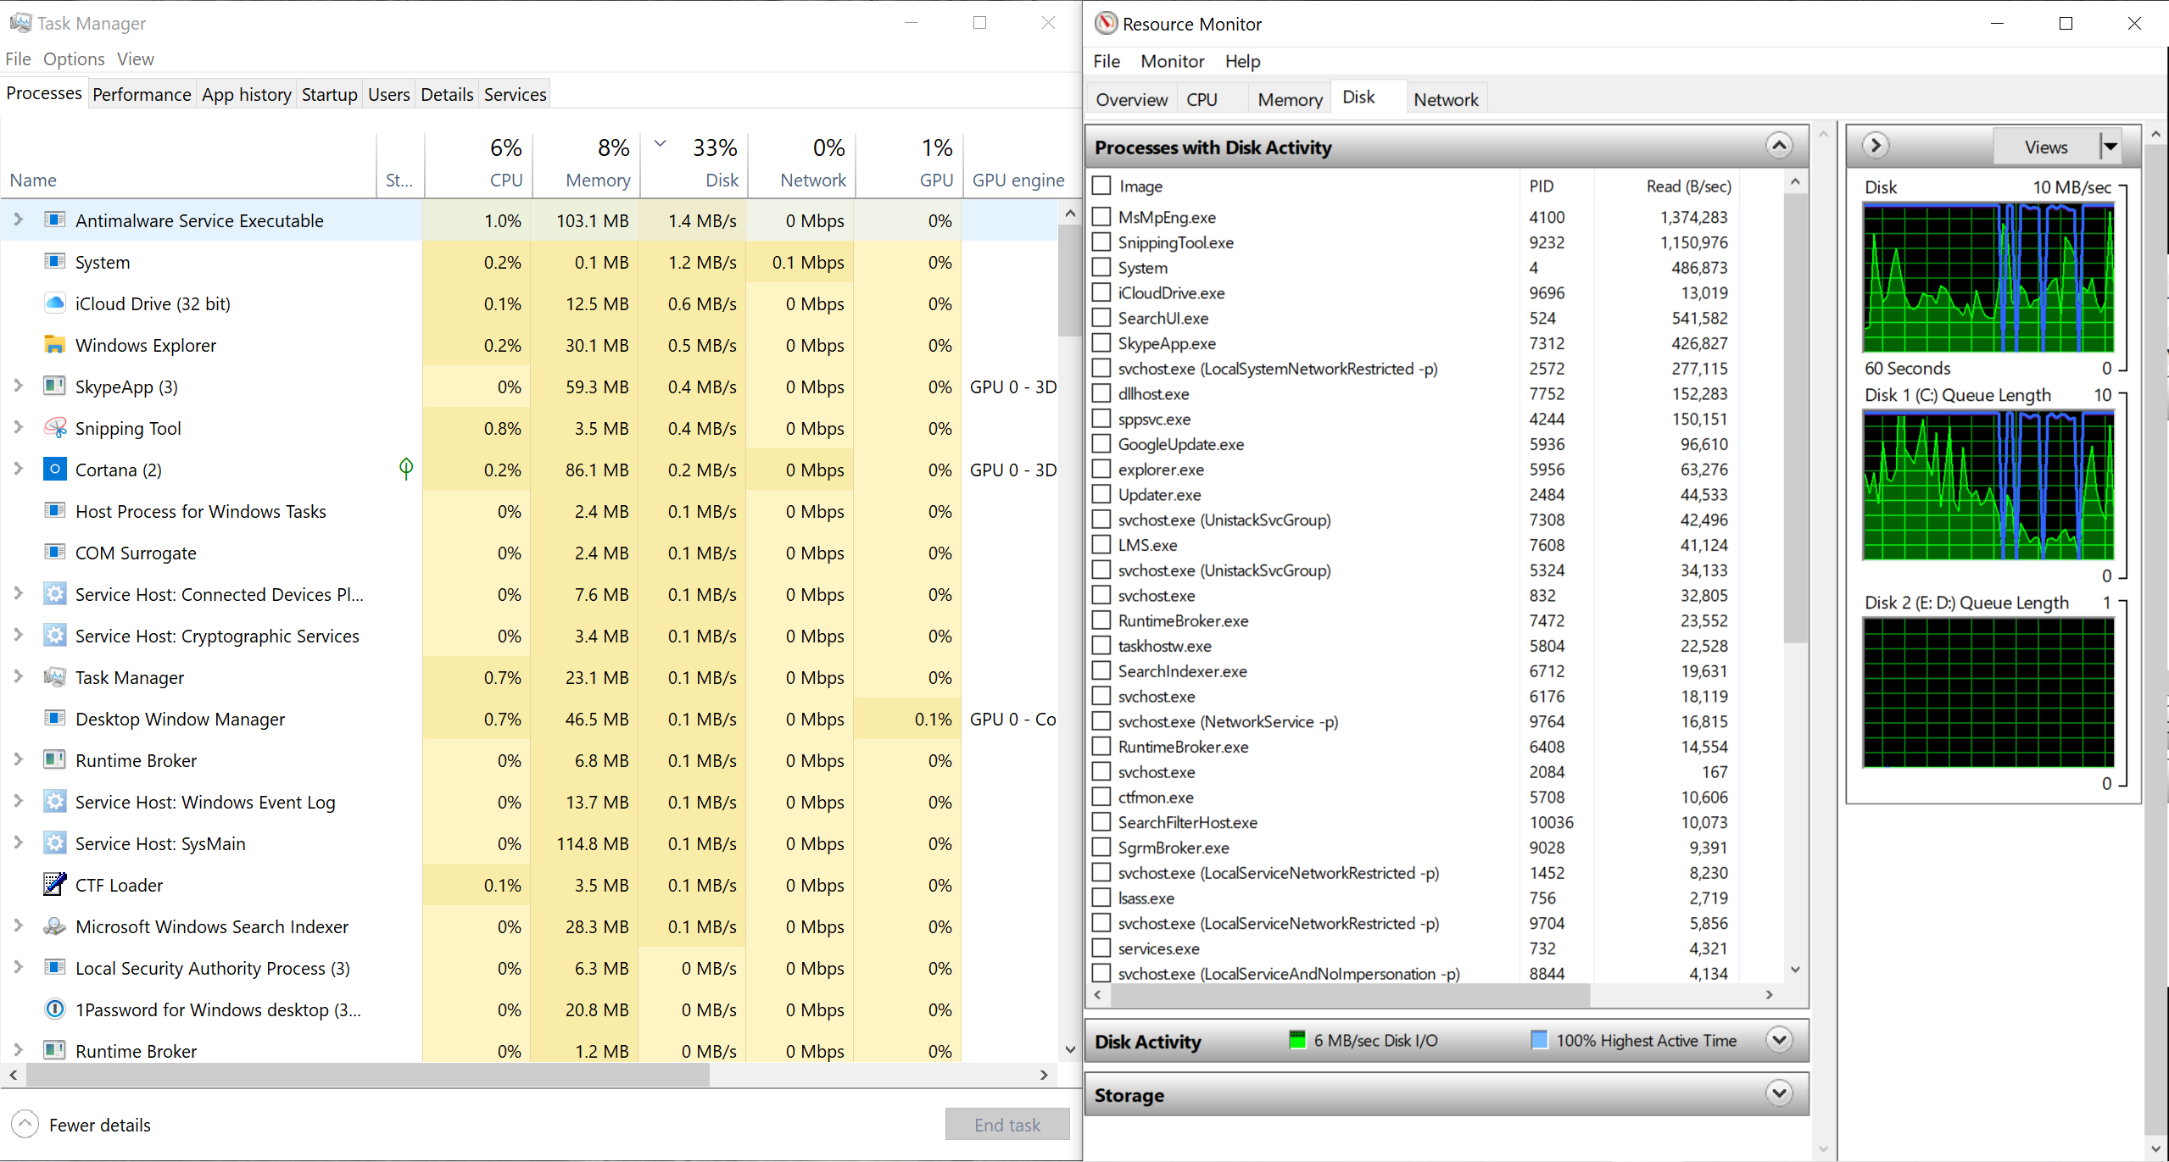Click the Service Host: SysMain gear icon

point(54,843)
